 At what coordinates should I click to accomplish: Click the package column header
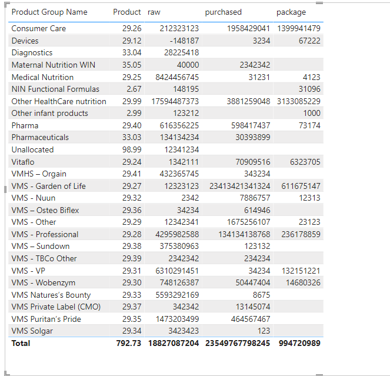point(291,12)
